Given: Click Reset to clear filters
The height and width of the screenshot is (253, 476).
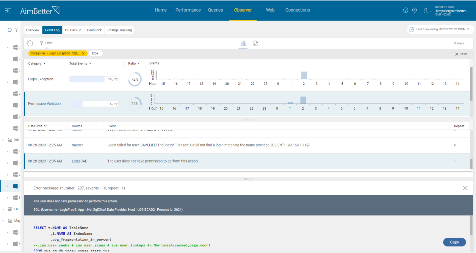Looking at the screenshot, I should click(461, 54).
